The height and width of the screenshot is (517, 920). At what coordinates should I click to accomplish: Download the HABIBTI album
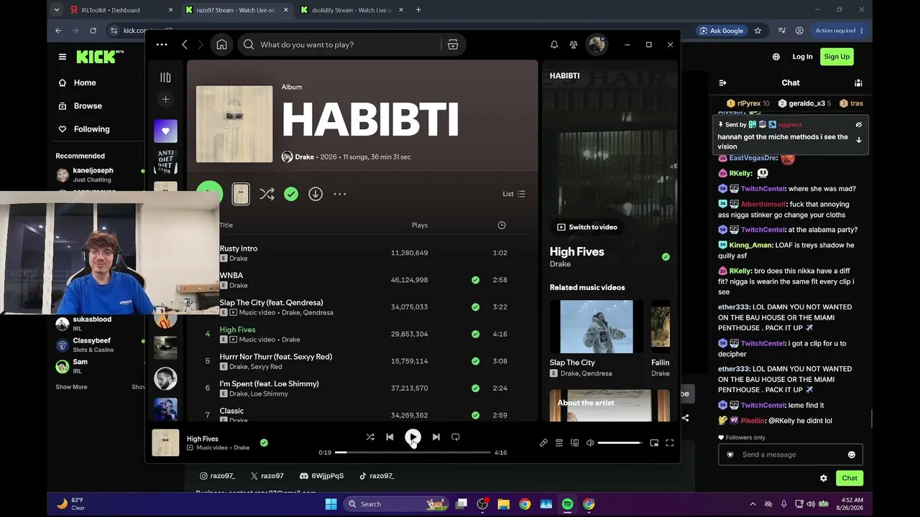(x=316, y=194)
